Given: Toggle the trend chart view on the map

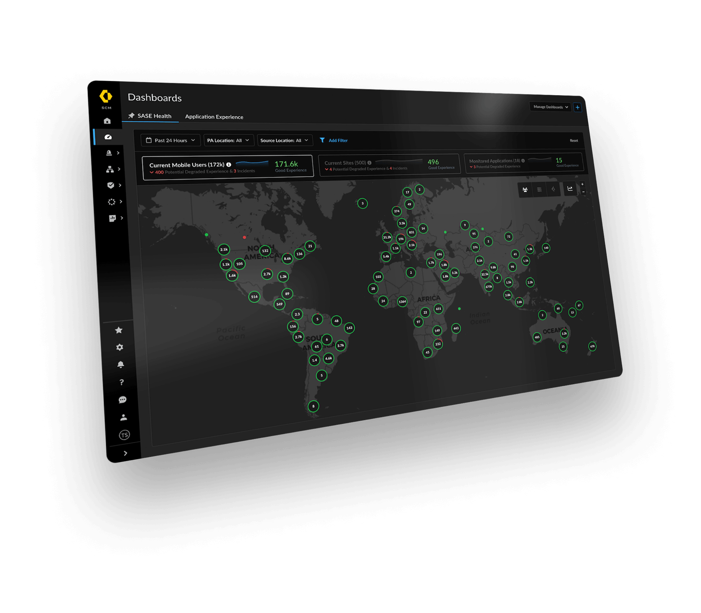Looking at the screenshot, I should coord(570,189).
